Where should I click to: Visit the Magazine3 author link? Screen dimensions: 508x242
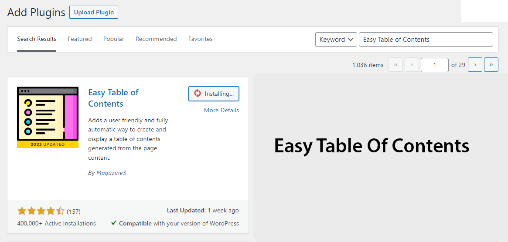(111, 173)
